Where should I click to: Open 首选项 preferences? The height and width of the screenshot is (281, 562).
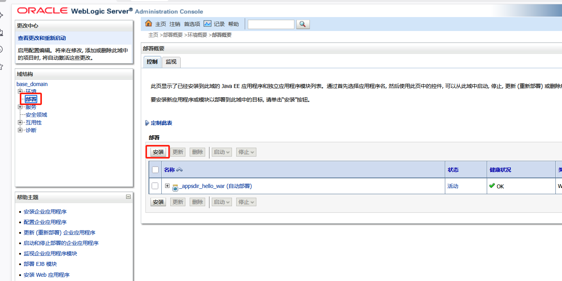click(192, 24)
